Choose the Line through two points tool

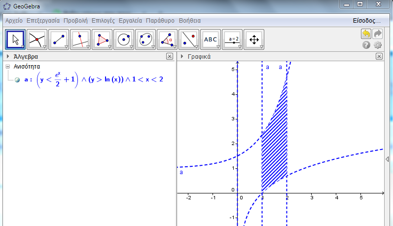click(59, 39)
